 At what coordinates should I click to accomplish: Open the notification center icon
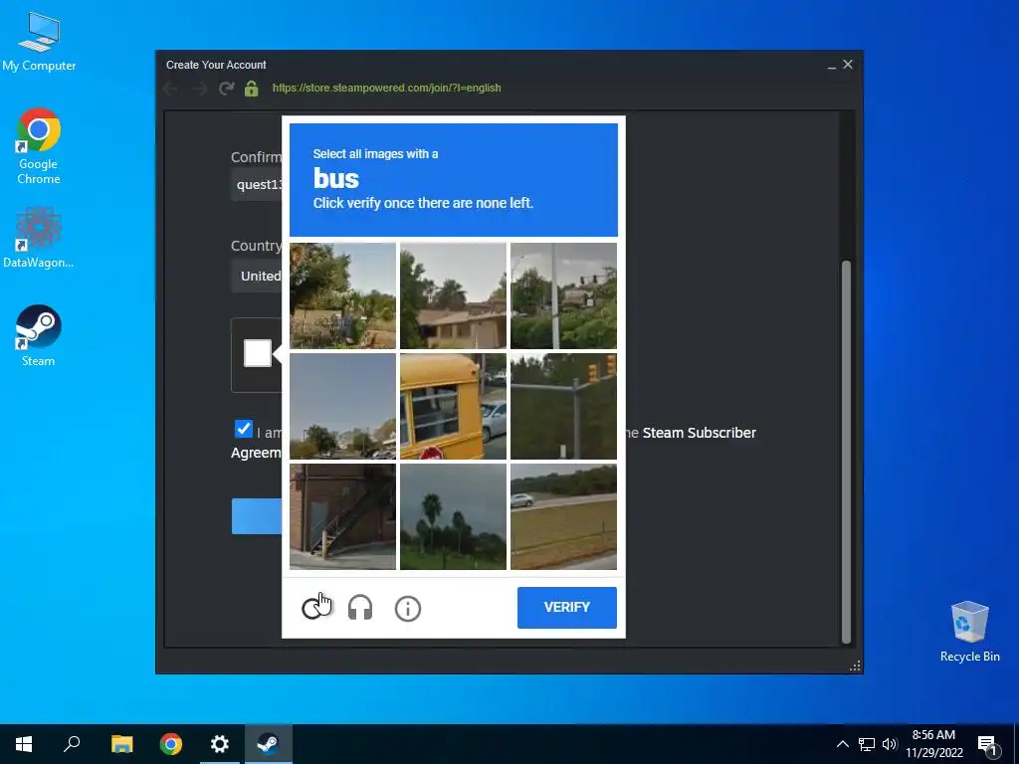tap(987, 745)
